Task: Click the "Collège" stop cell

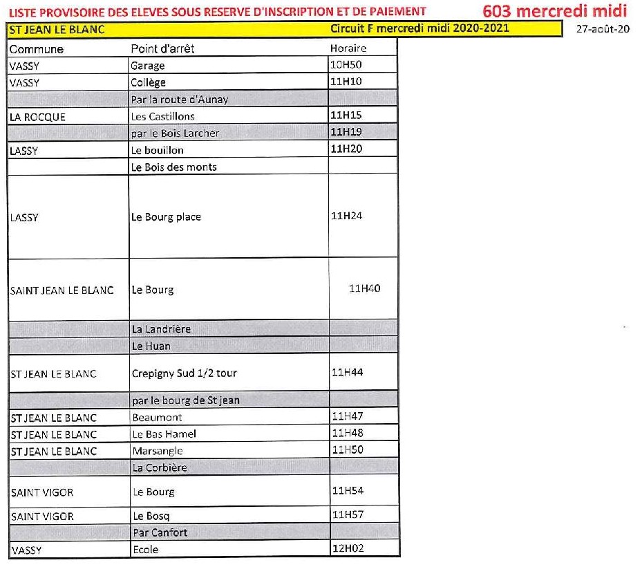Action: coord(148,82)
